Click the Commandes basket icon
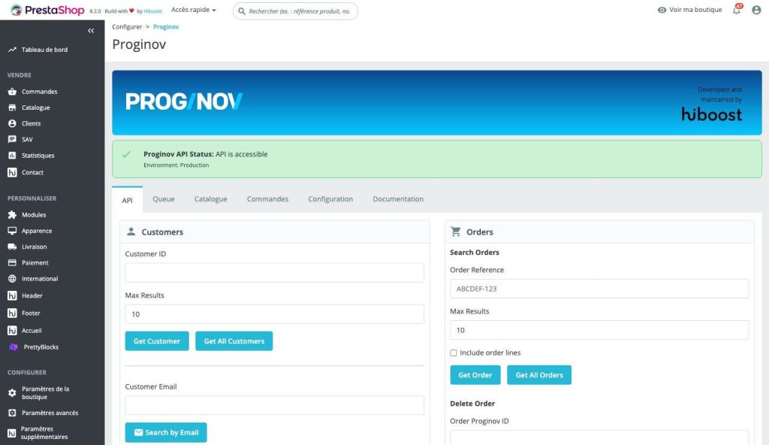Viewport: 769px width, 445px height. pyautogui.click(x=12, y=92)
